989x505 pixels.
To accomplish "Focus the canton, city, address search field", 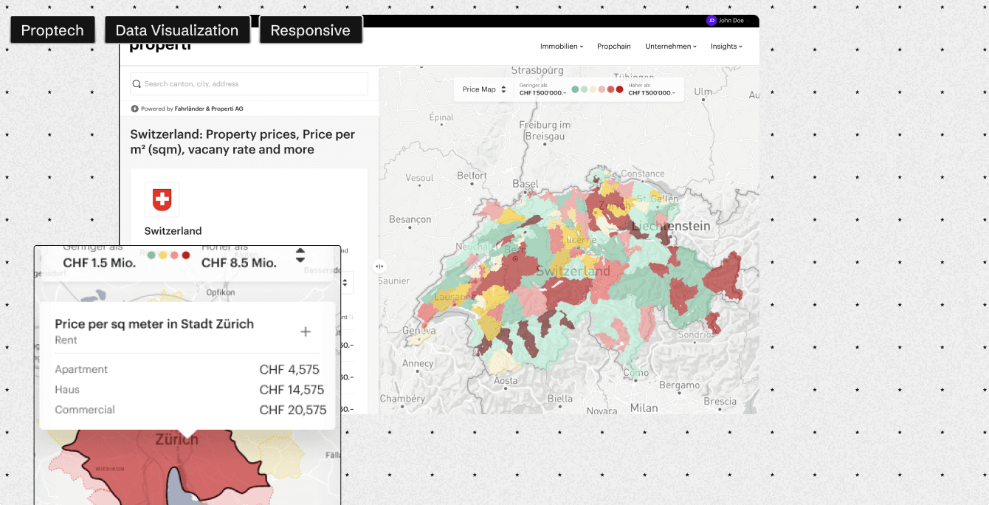I will point(249,84).
